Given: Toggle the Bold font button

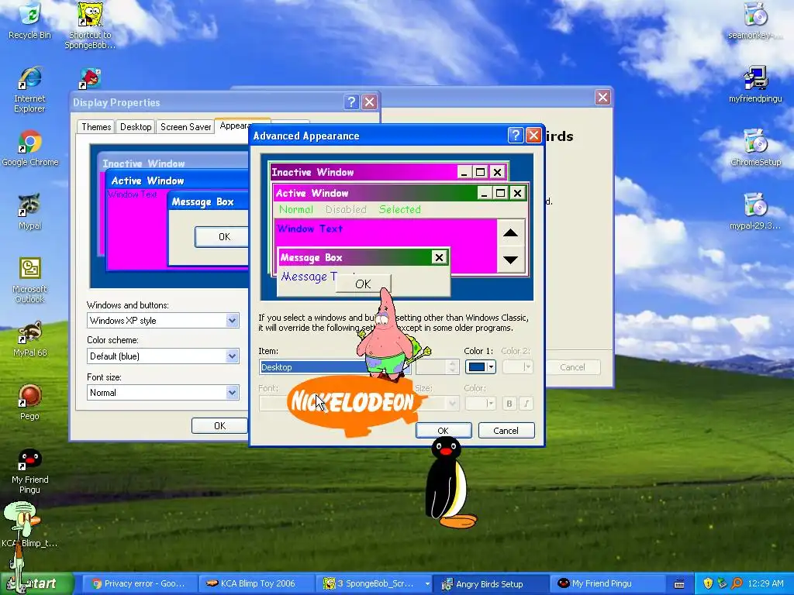Looking at the screenshot, I should [509, 403].
